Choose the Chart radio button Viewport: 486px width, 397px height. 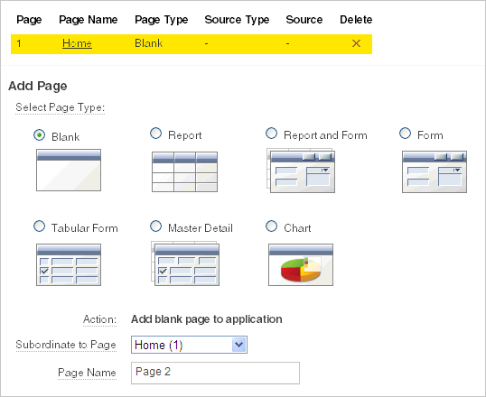[272, 226]
